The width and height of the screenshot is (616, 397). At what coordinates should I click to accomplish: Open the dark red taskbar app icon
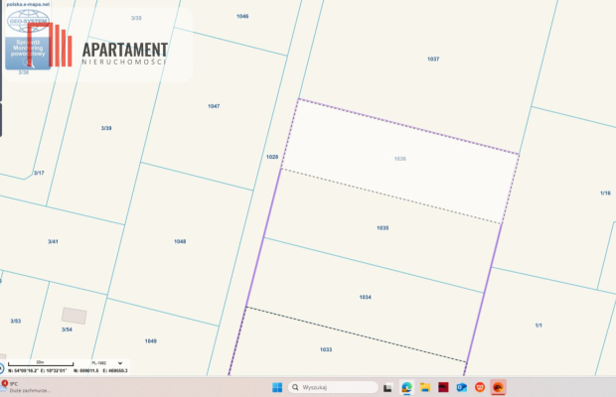click(x=443, y=387)
